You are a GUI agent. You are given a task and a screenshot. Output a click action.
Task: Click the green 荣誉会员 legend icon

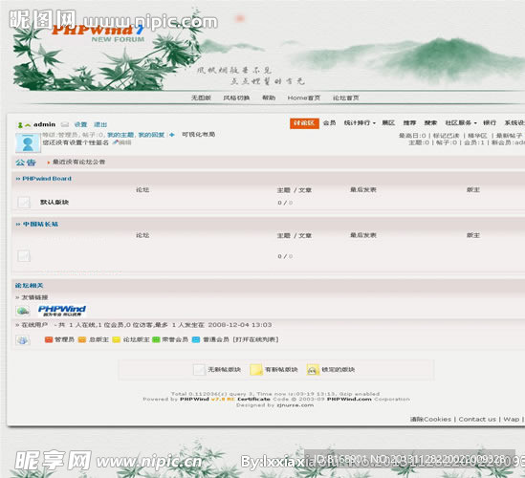pyautogui.click(x=156, y=339)
